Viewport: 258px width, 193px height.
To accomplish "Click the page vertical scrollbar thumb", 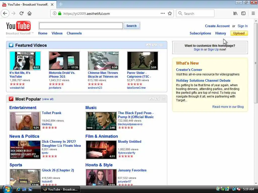I will (x=256, y=63).
